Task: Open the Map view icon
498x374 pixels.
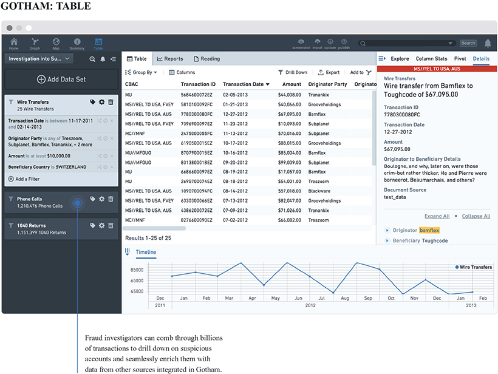Action: [x=56, y=42]
